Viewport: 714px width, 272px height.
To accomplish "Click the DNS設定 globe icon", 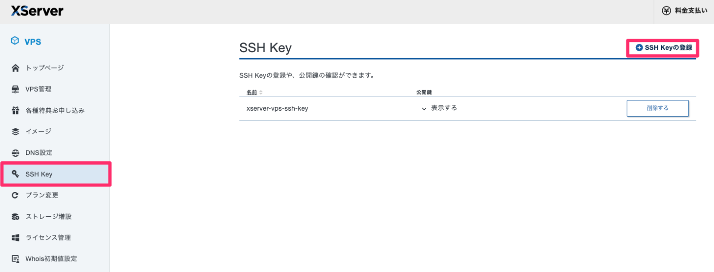I will 15,153.
